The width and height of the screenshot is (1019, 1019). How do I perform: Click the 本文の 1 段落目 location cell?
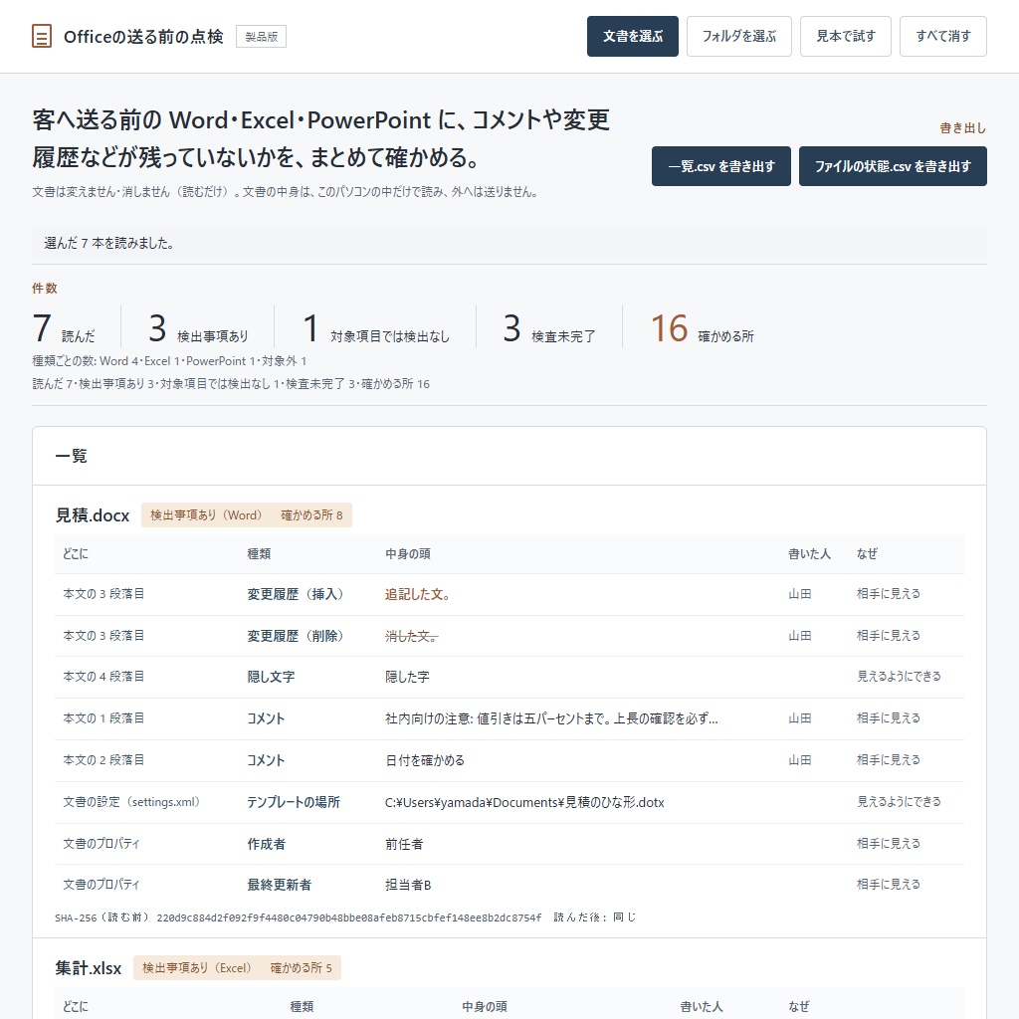click(x=103, y=718)
